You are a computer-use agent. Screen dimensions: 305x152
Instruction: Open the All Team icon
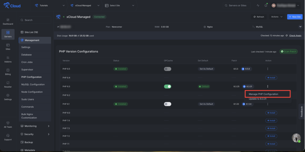pos(8,125)
